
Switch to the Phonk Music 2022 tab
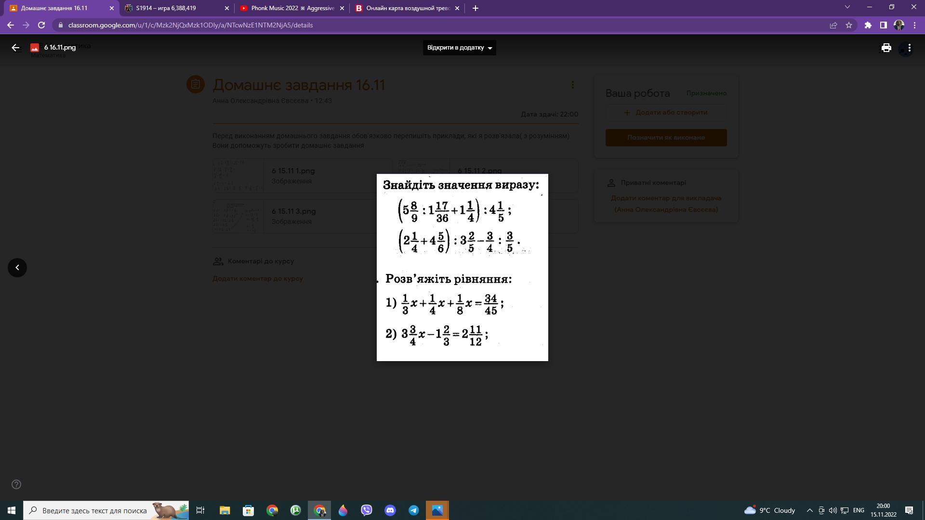point(292,8)
